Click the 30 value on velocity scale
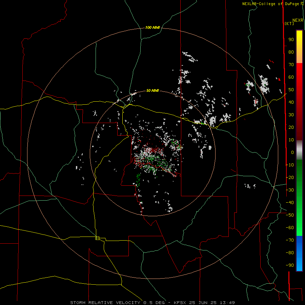This screenshot has height=305, width=305. [291, 115]
